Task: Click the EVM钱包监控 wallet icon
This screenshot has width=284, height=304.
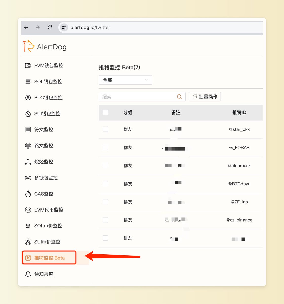Action: (x=28, y=66)
